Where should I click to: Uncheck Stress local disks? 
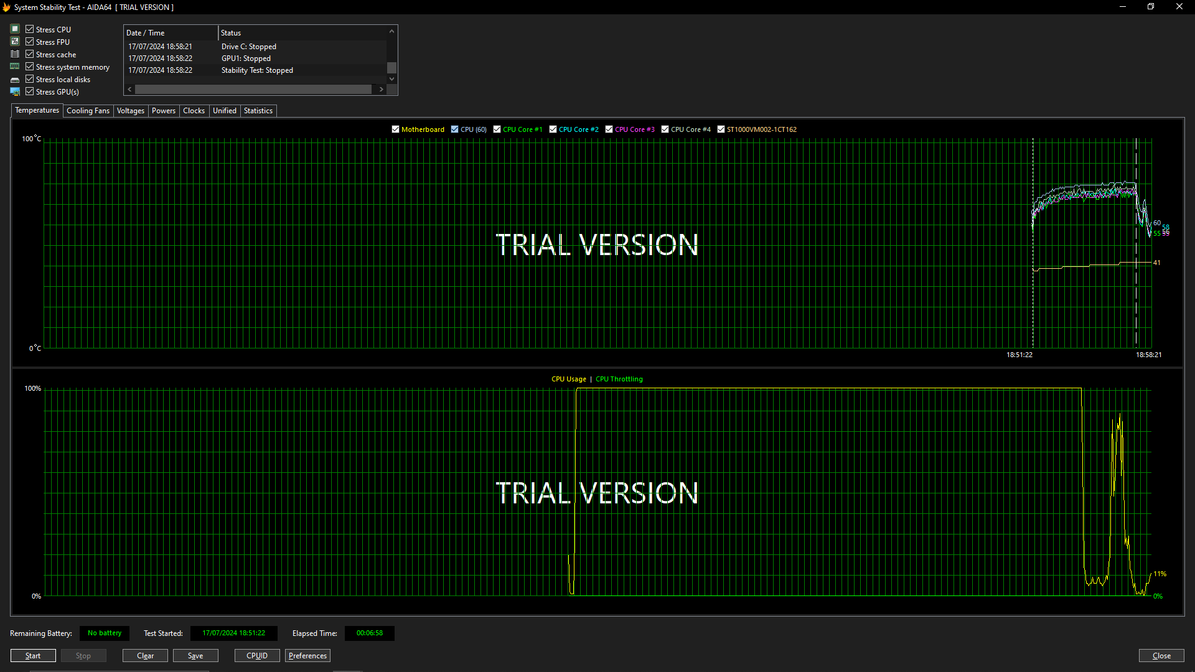coord(29,79)
